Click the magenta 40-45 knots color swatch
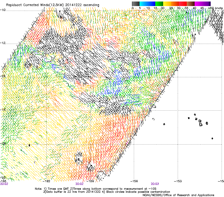 tap(199, 4)
